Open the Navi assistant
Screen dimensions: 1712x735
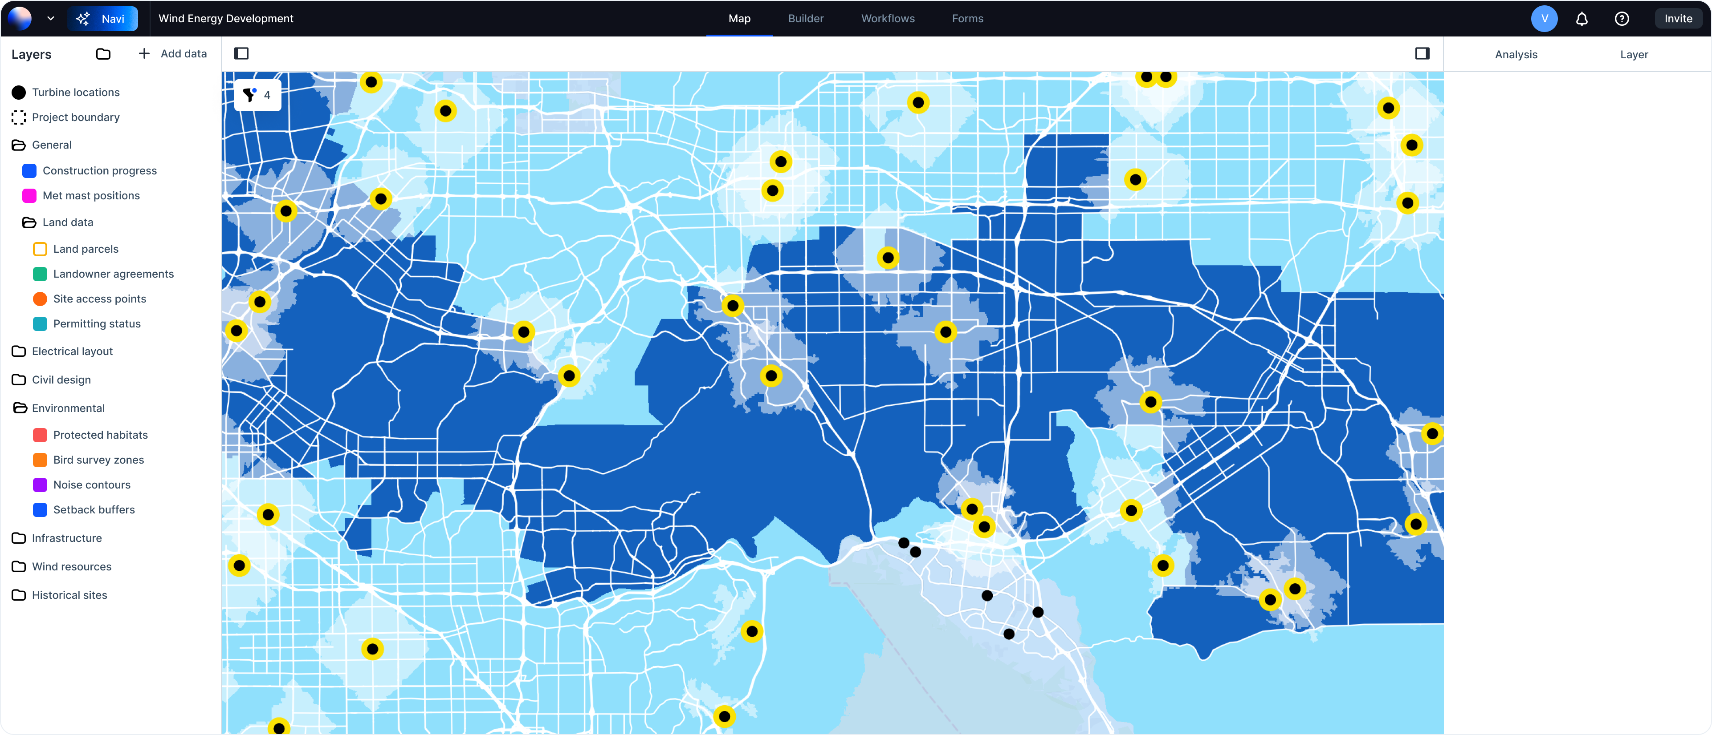tap(103, 18)
